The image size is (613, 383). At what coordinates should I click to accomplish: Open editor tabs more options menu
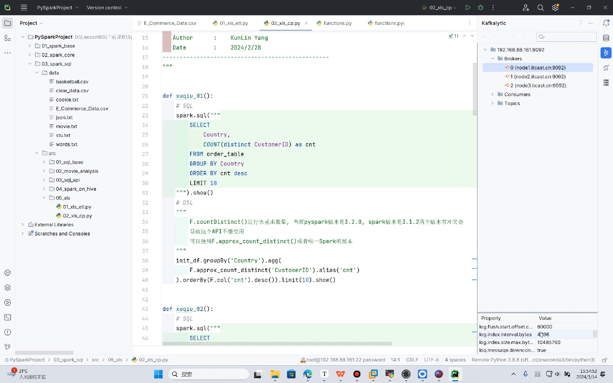pos(470,23)
